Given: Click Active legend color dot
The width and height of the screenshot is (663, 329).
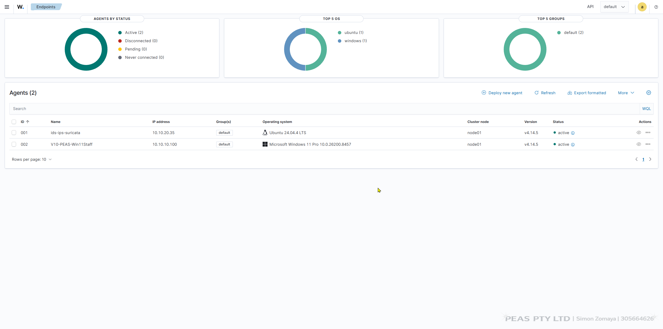Looking at the screenshot, I should [x=120, y=33].
